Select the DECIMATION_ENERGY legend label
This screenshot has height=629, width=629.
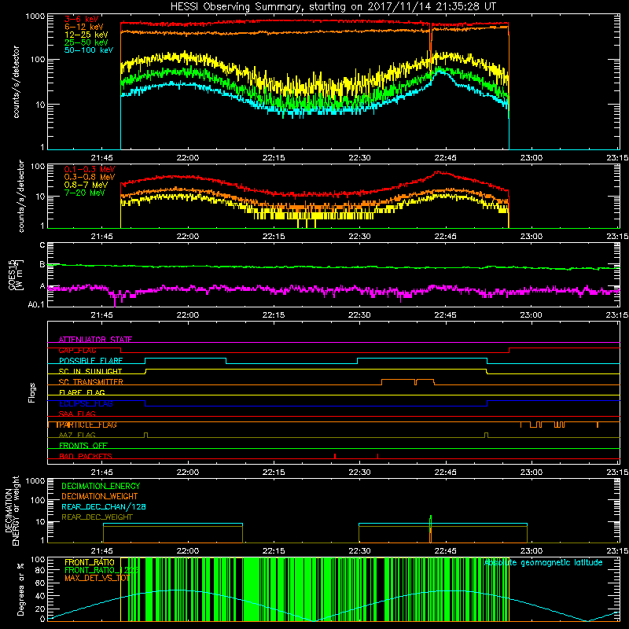[101, 486]
